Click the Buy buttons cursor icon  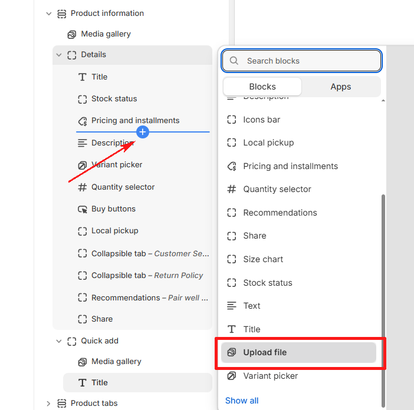pos(83,209)
